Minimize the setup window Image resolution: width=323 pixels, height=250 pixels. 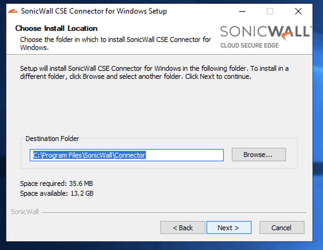pyautogui.click(x=242, y=11)
